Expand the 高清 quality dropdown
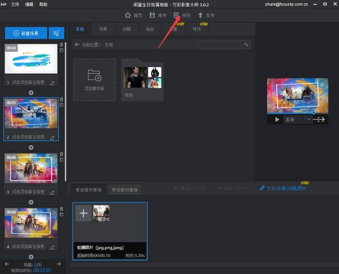The width and height of the screenshot is (339, 274). [x=309, y=119]
